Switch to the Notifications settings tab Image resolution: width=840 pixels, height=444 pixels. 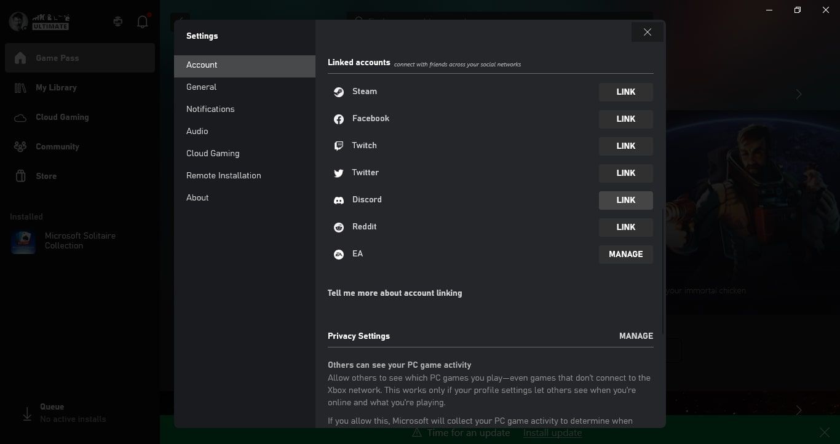pyautogui.click(x=245, y=109)
